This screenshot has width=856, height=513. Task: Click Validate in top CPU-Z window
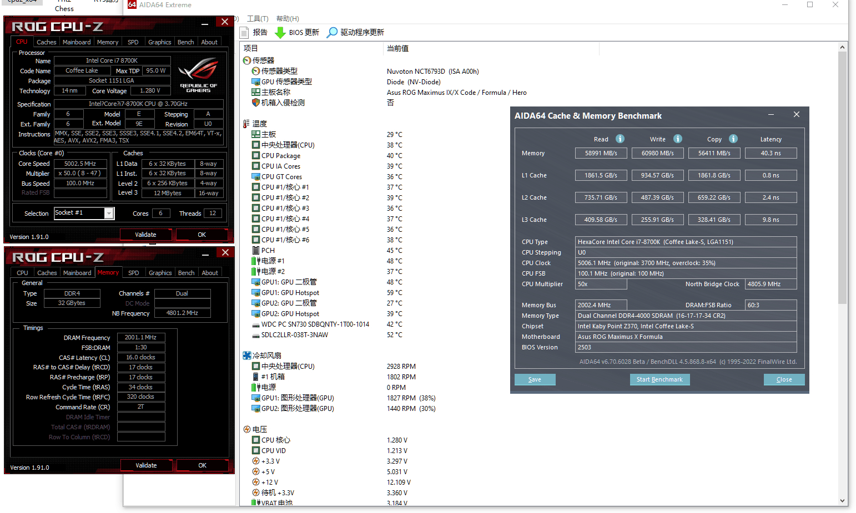(145, 235)
